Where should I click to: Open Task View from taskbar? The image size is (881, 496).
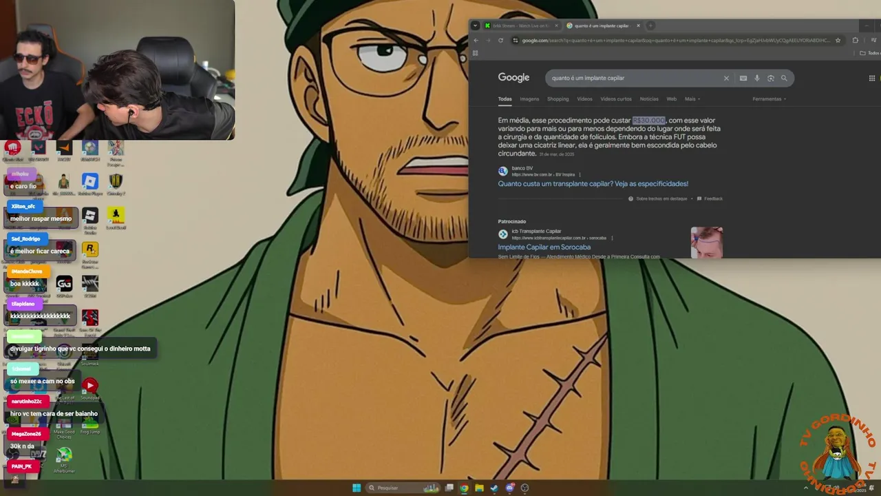449,488
